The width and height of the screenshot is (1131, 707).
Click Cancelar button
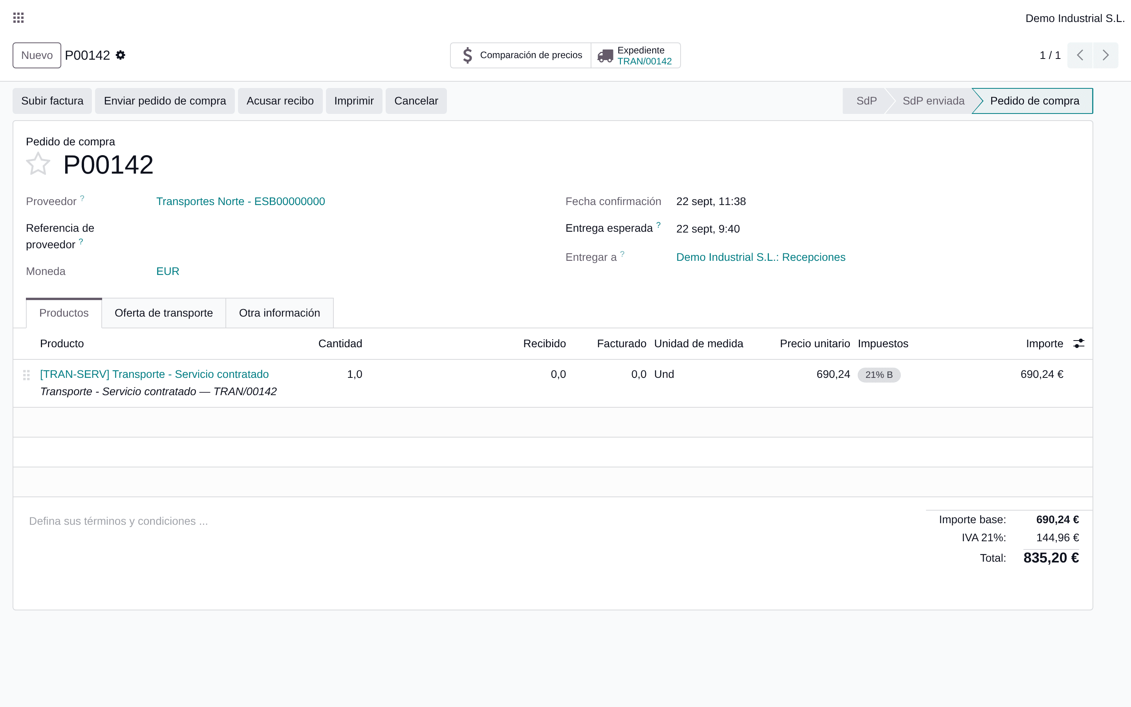click(416, 101)
